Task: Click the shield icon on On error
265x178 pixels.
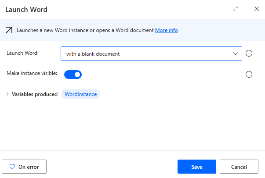Action: click(12, 167)
